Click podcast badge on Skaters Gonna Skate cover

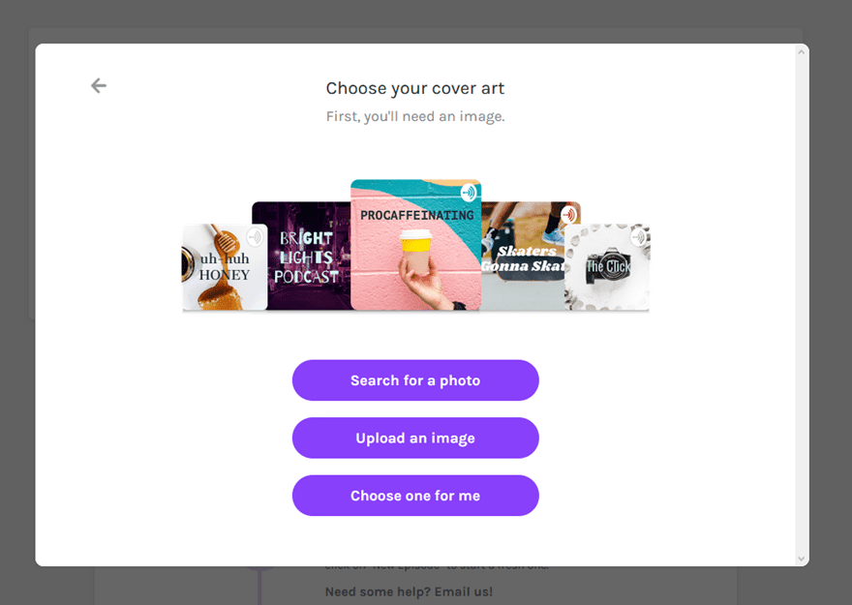tap(569, 214)
